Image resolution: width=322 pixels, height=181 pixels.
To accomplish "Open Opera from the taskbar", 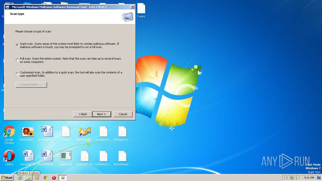I will [54, 178].
